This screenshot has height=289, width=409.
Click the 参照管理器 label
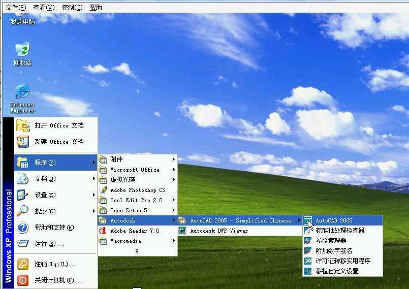(x=331, y=240)
